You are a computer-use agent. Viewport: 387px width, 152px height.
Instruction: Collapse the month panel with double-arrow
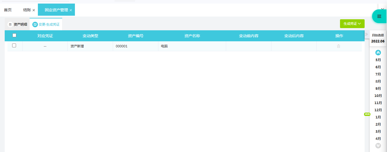[367, 34]
